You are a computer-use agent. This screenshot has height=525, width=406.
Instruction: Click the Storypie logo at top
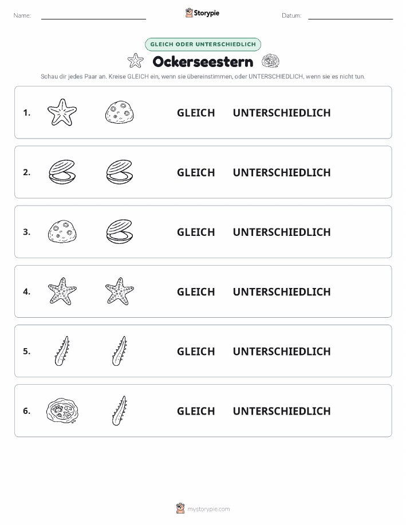202,13
